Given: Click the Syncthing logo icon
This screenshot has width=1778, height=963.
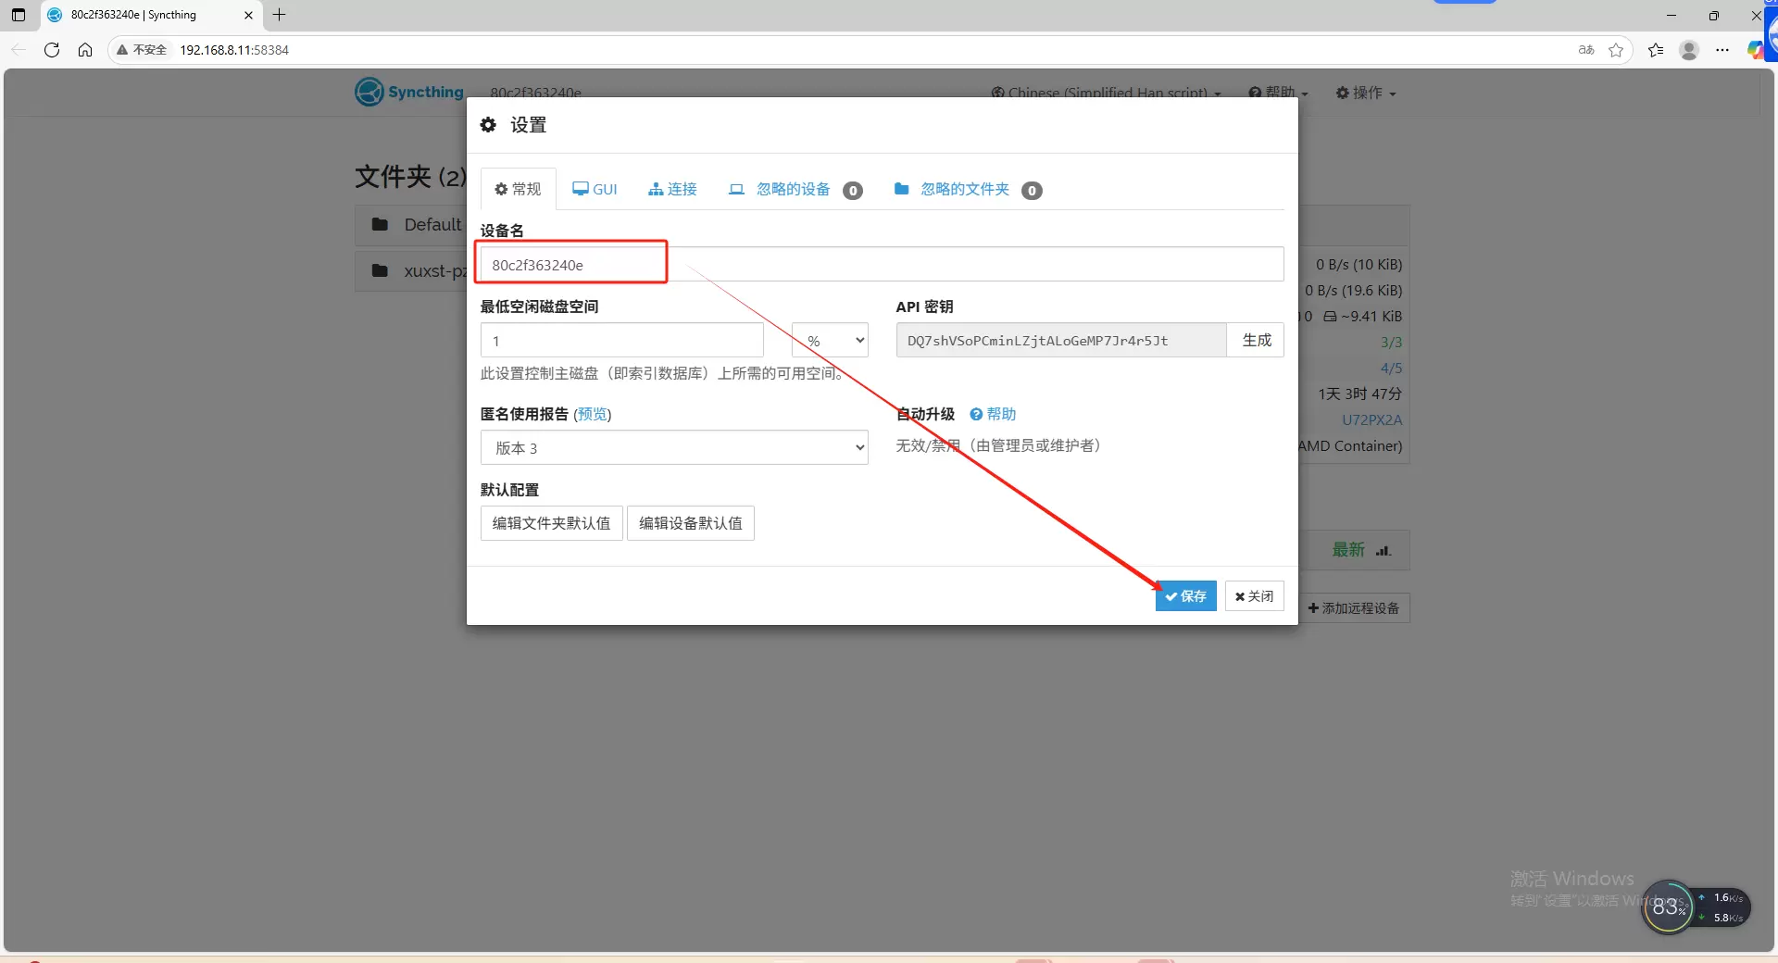Looking at the screenshot, I should (x=369, y=92).
